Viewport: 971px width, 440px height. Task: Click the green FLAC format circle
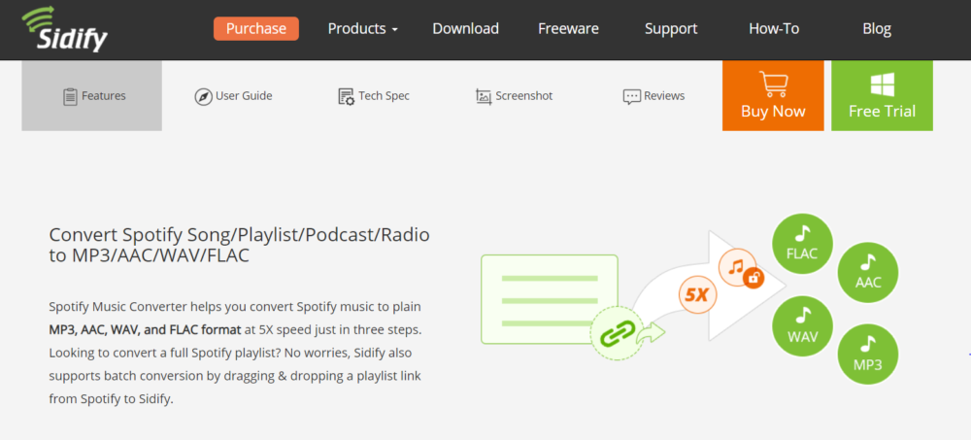802,244
